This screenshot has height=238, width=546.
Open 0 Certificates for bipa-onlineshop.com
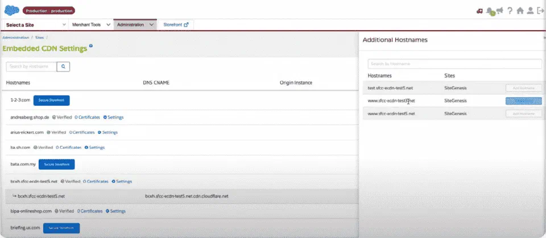pos(90,211)
